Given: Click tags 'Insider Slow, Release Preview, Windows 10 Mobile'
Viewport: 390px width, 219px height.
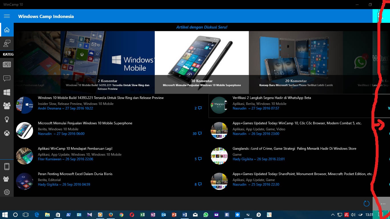Looking at the screenshot, I should coord(76,104).
